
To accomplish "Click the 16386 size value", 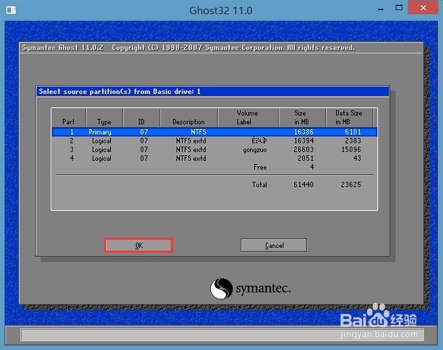I will [304, 132].
